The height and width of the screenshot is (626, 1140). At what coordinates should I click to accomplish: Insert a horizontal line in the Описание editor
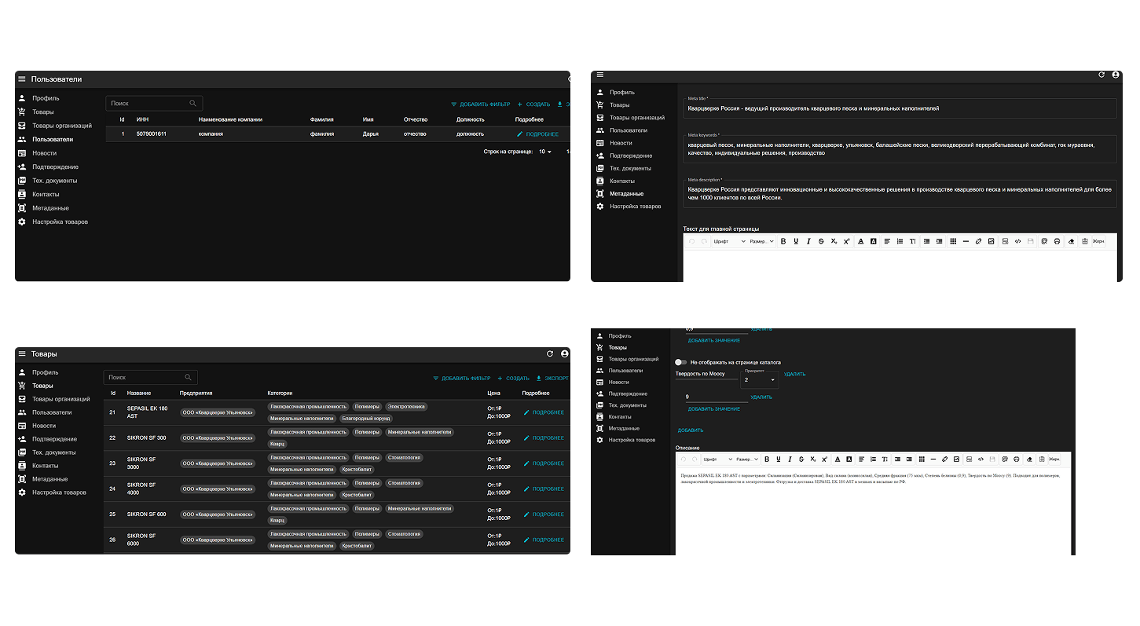933,459
